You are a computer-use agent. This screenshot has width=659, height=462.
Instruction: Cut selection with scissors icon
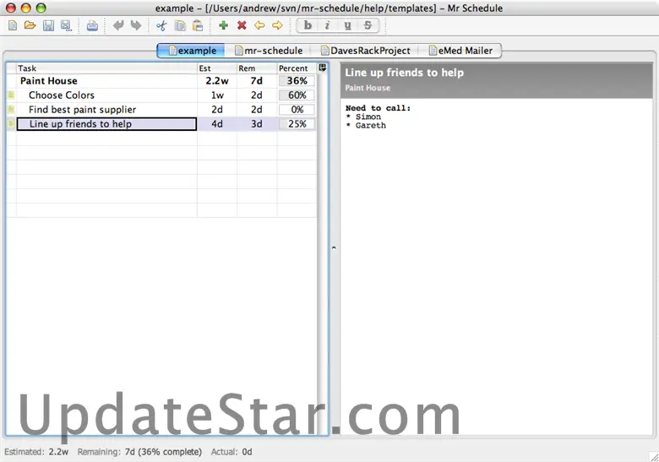coord(161,25)
